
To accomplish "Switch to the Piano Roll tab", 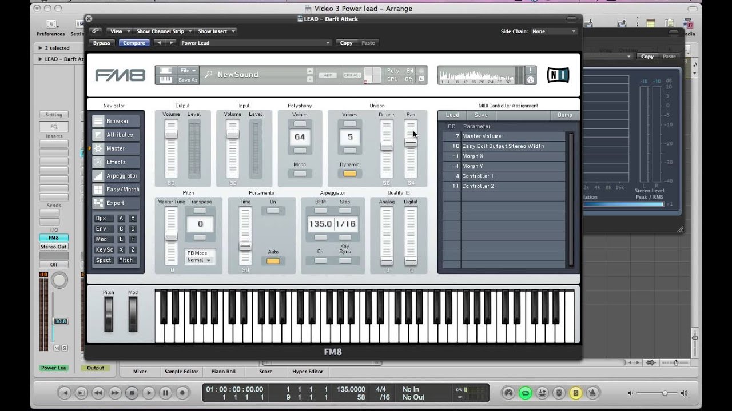I will [x=223, y=372].
